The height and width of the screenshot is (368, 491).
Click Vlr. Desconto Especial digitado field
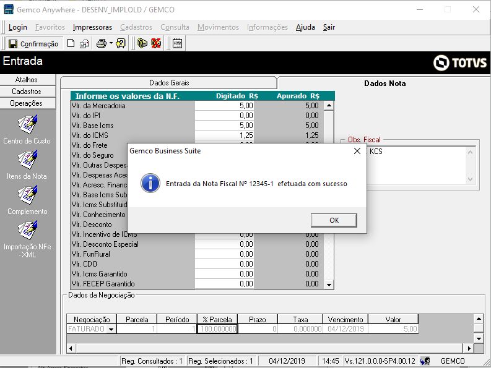(x=224, y=244)
